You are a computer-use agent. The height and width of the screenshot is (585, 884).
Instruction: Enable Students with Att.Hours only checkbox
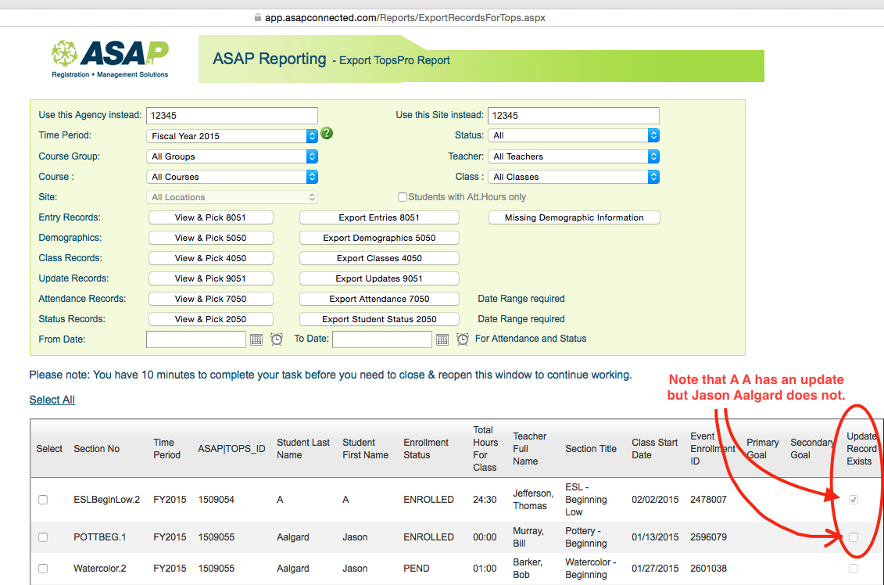point(403,197)
